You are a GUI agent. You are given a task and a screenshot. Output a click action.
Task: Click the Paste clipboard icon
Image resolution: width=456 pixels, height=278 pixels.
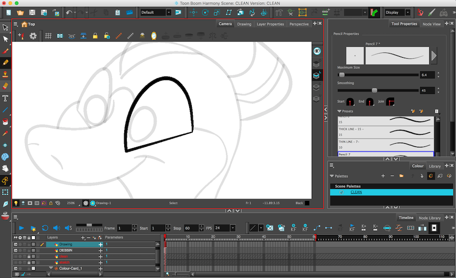click(x=117, y=13)
